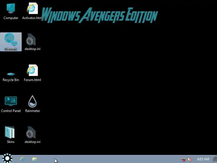Click the muted volume tray icon
217x163 pixels.
[189, 159]
